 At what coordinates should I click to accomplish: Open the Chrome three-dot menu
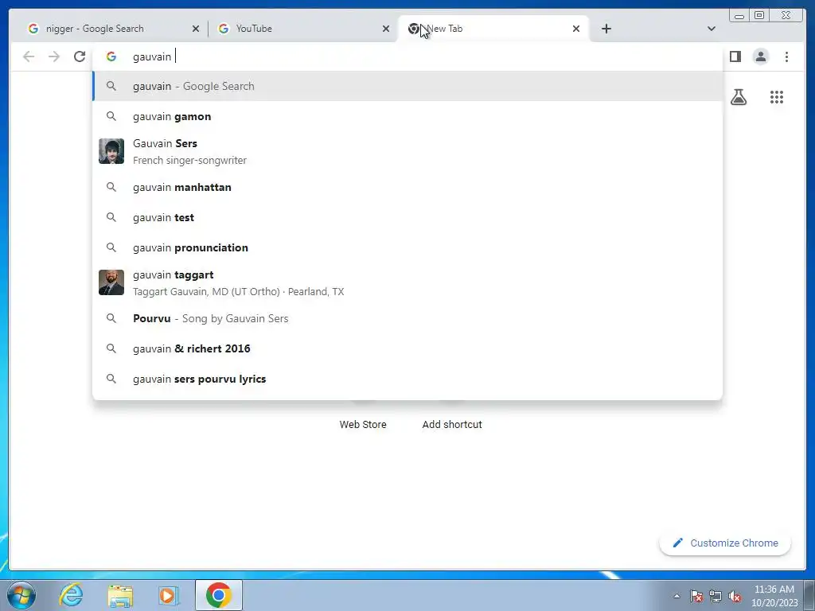click(786, 56)
